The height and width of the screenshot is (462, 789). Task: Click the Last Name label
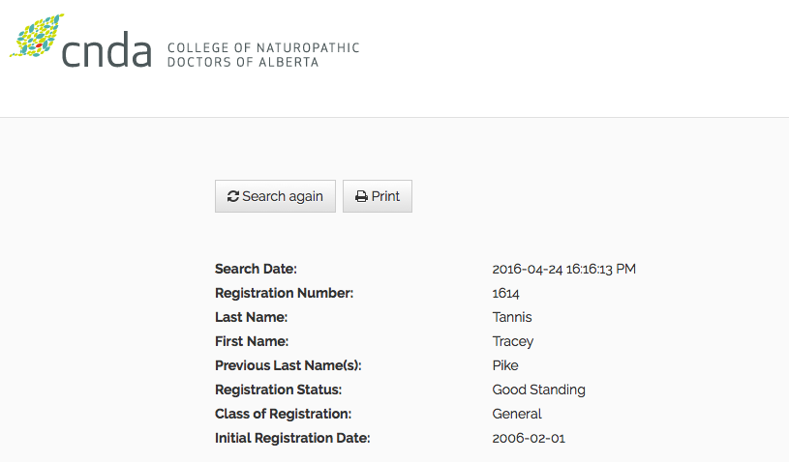[251, 317]
